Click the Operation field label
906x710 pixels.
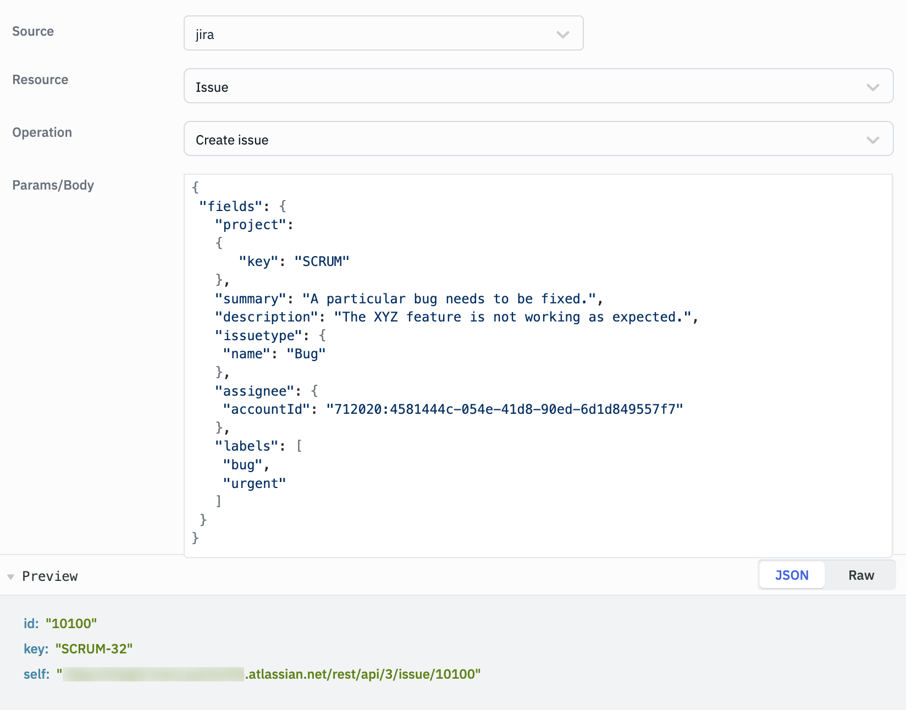(42, 132)
